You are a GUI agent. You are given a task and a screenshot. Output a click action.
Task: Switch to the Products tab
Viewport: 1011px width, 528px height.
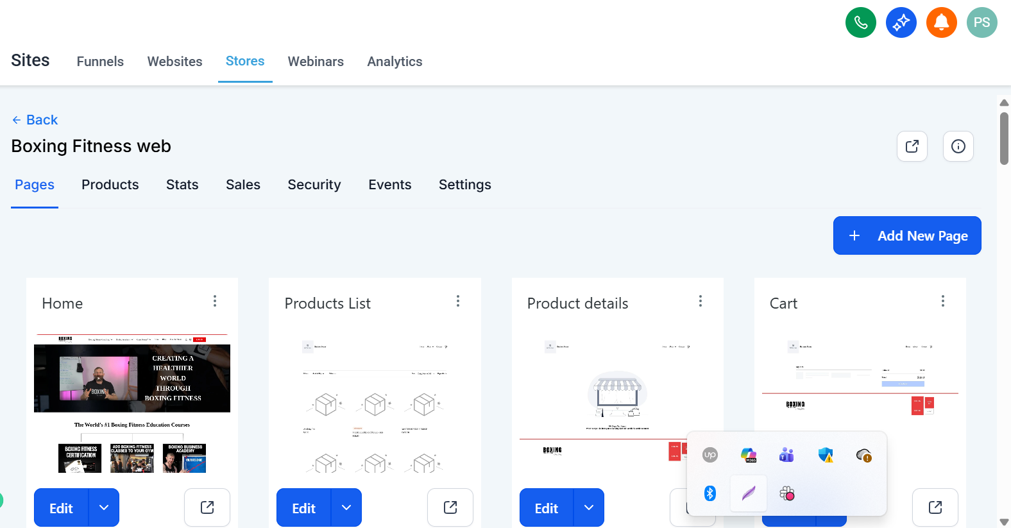tap(110, 185)
